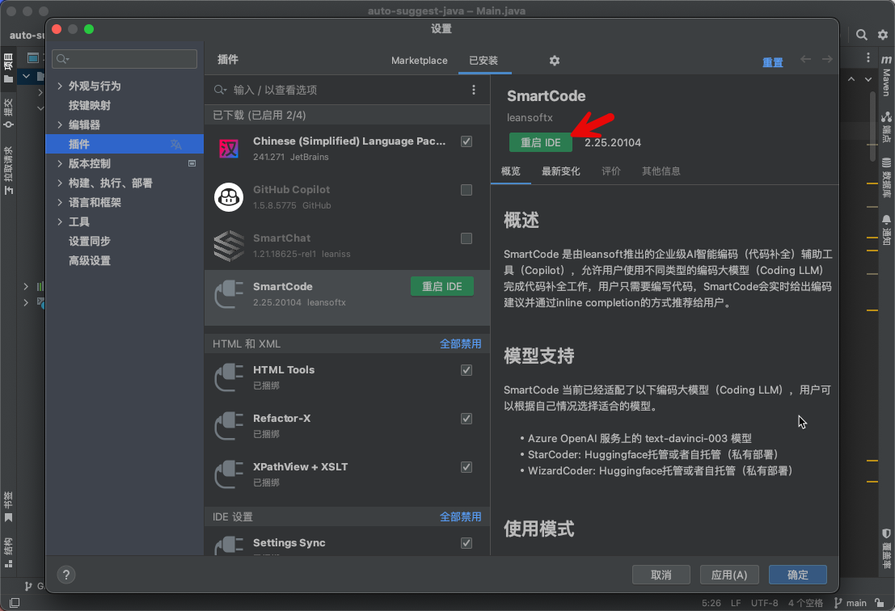895x611 pixels.
Task: Click the 应用(A) button
Action: tap(729, 575)
